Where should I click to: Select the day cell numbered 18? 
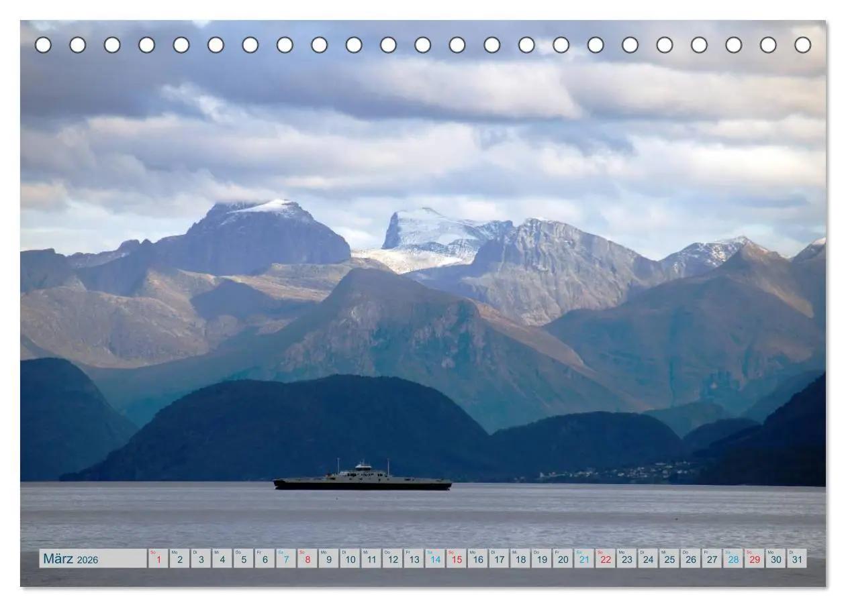point(520,559)
